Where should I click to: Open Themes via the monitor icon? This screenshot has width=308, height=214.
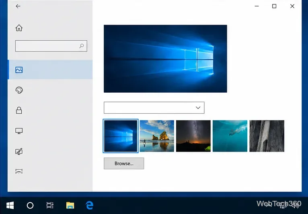click(x=19, y=131)
